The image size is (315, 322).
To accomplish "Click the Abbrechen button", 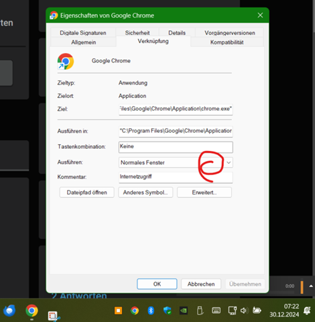I will tap(201, 284).
